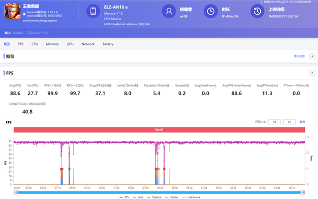The height and width of the screenshot is (199, 318).
Task: Click the duration clock icon
Action: click(210, 11)
